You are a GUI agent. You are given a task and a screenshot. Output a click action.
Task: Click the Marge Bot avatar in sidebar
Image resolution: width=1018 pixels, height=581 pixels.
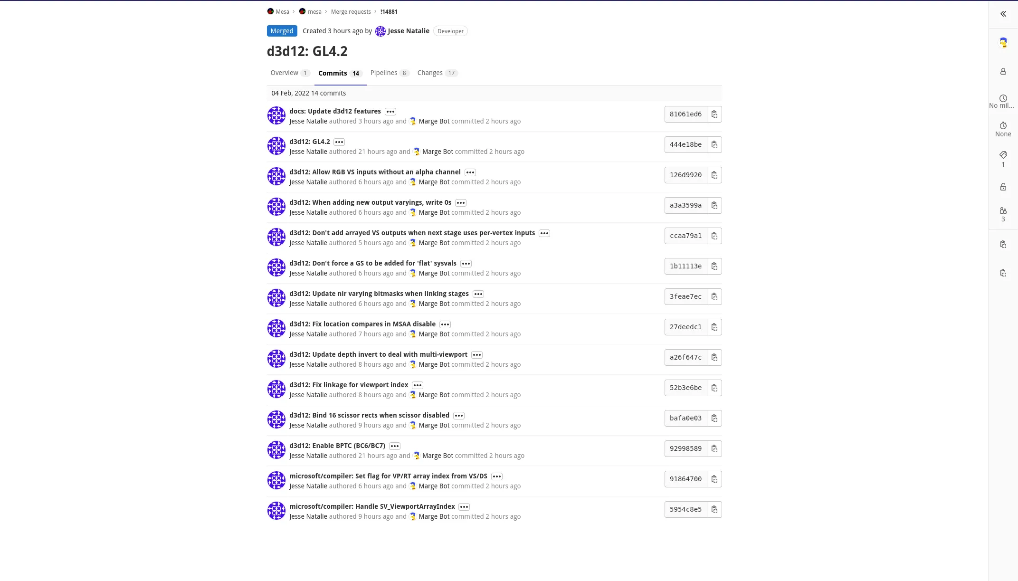click(x=1003, y=43)
